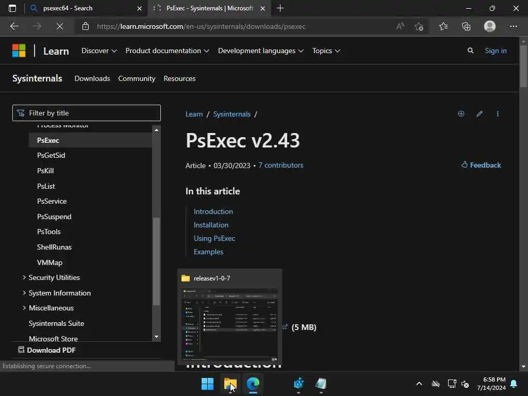528x396 pixels.
Task: Close the psexec64 Search tab
Action: point(139,8)
